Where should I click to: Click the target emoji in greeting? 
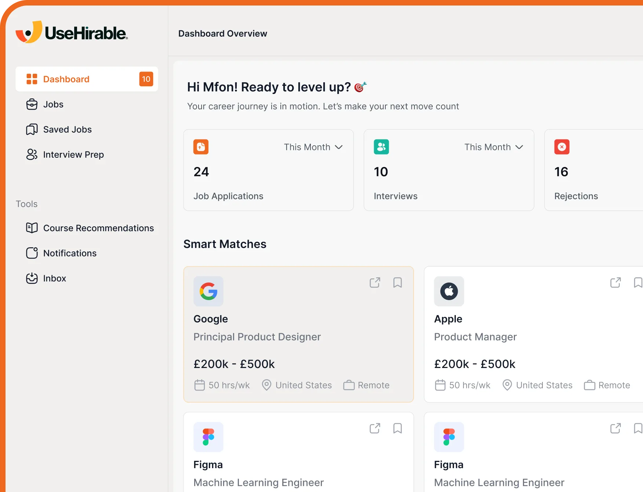pos(360,87)
